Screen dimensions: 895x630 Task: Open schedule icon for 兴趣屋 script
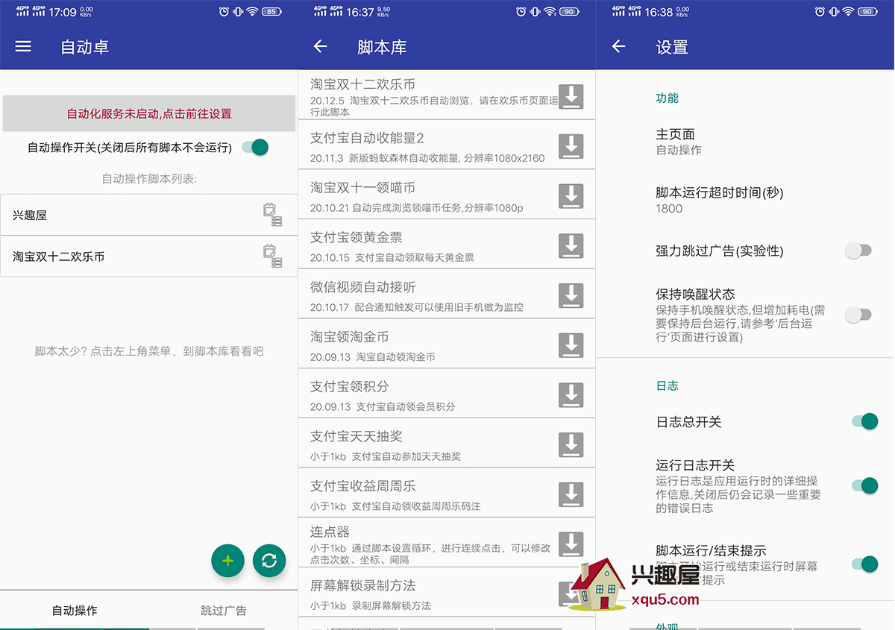click(272, 215)
